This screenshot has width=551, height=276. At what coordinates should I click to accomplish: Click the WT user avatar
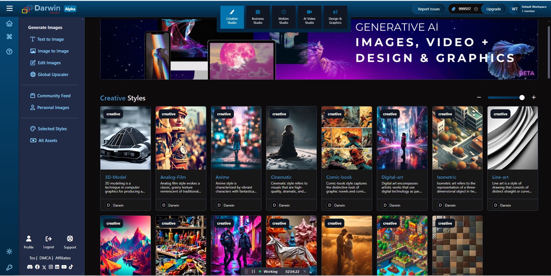pos(515,9)
